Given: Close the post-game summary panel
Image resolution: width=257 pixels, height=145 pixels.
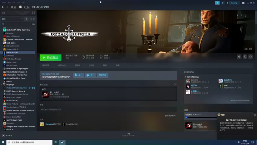Looking at the screenshot, I should click(175, 84).
